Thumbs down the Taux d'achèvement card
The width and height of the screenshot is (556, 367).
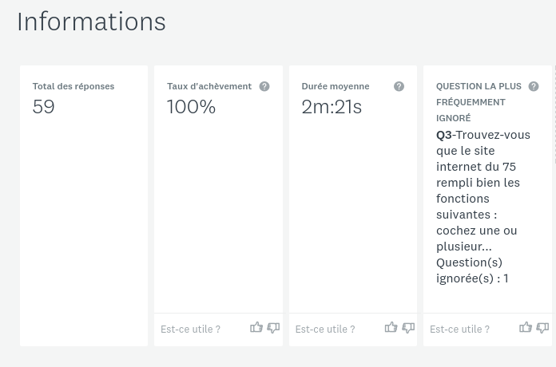coord(273,328)
